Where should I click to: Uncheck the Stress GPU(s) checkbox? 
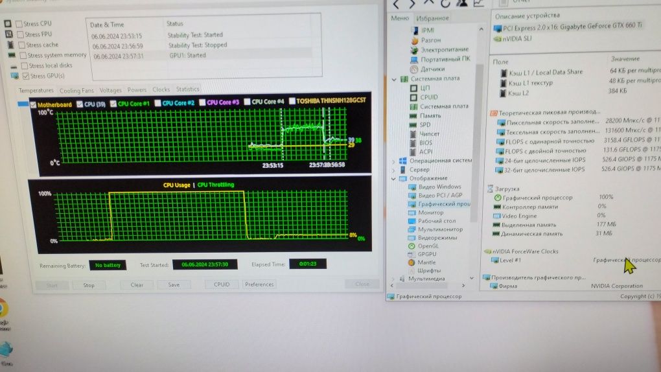[26, 76]
